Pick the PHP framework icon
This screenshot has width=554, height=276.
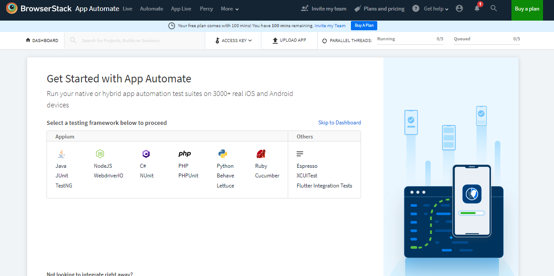pyautogui.click(x=185, y=153)
